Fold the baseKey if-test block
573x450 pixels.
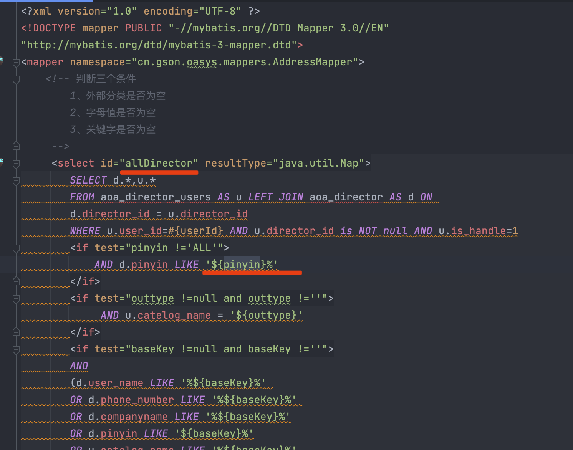pos(16,350)
